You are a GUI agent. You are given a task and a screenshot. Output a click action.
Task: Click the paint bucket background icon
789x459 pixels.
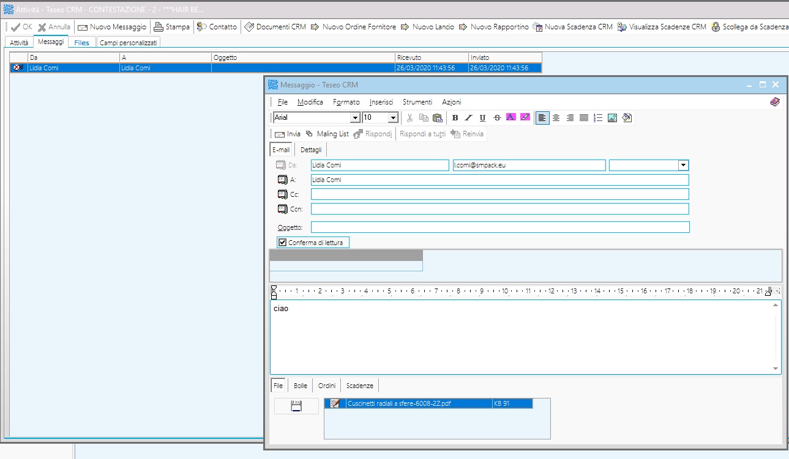626,118
